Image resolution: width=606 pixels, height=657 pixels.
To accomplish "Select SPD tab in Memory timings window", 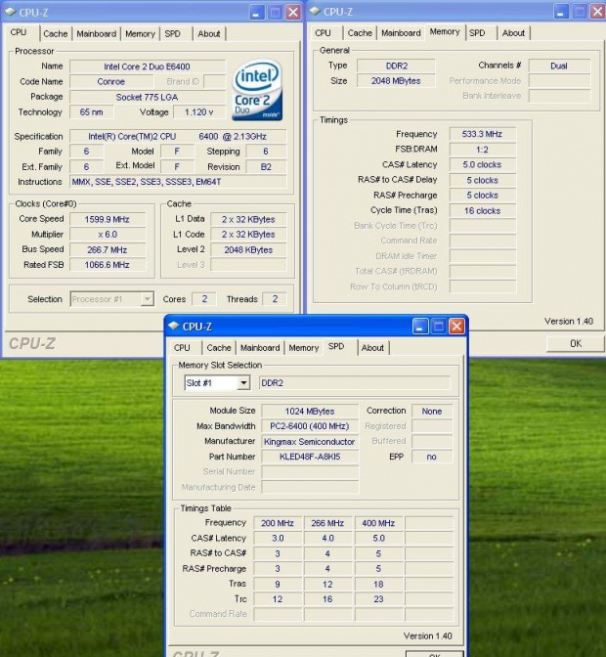I will click(477, 32).
